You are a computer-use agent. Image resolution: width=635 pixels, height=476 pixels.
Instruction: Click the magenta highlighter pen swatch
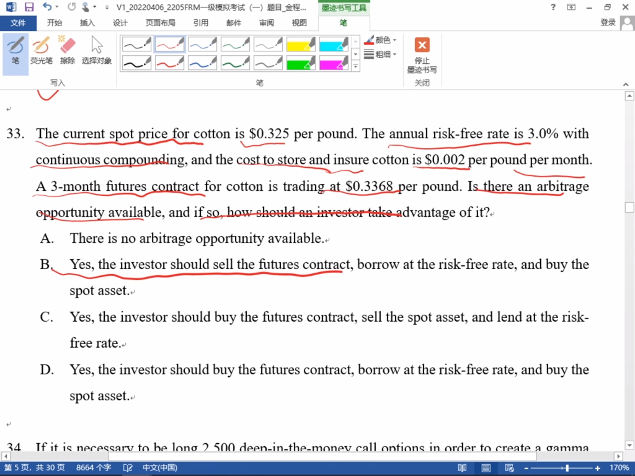(x=334, y=63)
